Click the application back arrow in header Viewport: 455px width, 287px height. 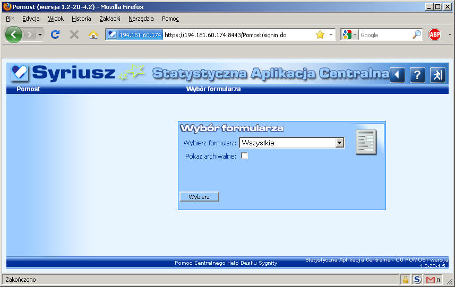tap(397, 75)
